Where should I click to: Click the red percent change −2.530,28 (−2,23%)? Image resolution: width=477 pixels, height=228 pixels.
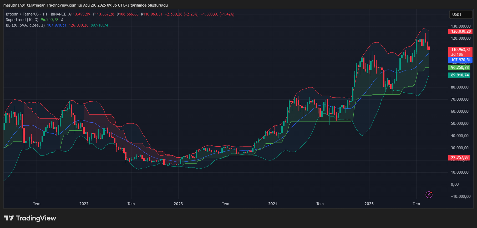(181, 14)
